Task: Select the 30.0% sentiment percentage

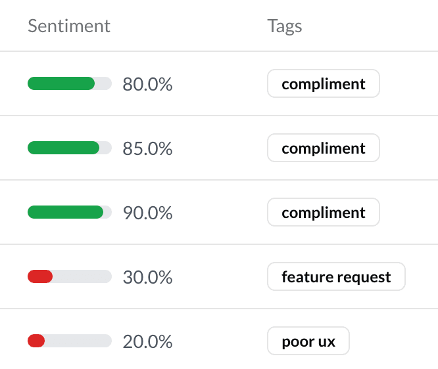Action: (147, 277)
